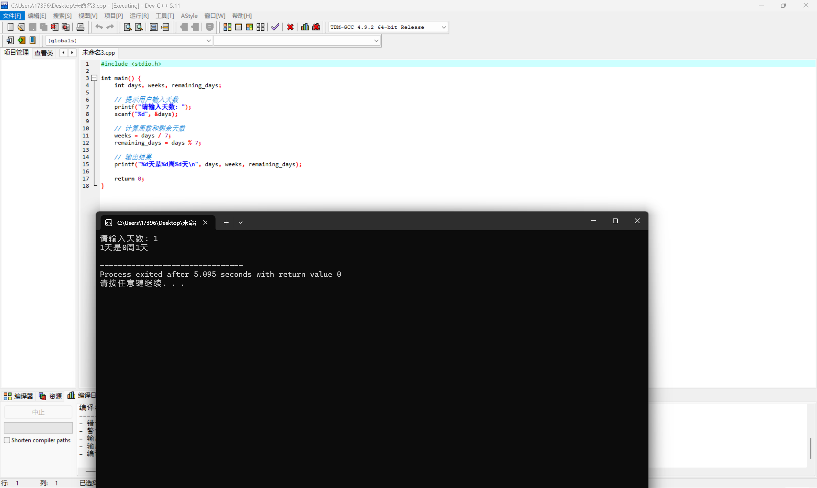Open the TDM-GCC compiler selection dropdown

(x=443, y=27)
